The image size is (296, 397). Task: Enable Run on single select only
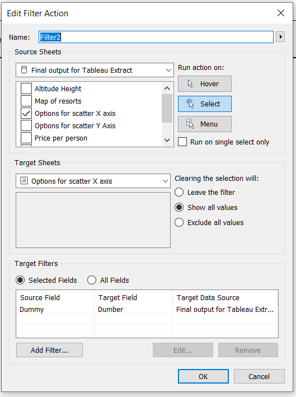182,142
